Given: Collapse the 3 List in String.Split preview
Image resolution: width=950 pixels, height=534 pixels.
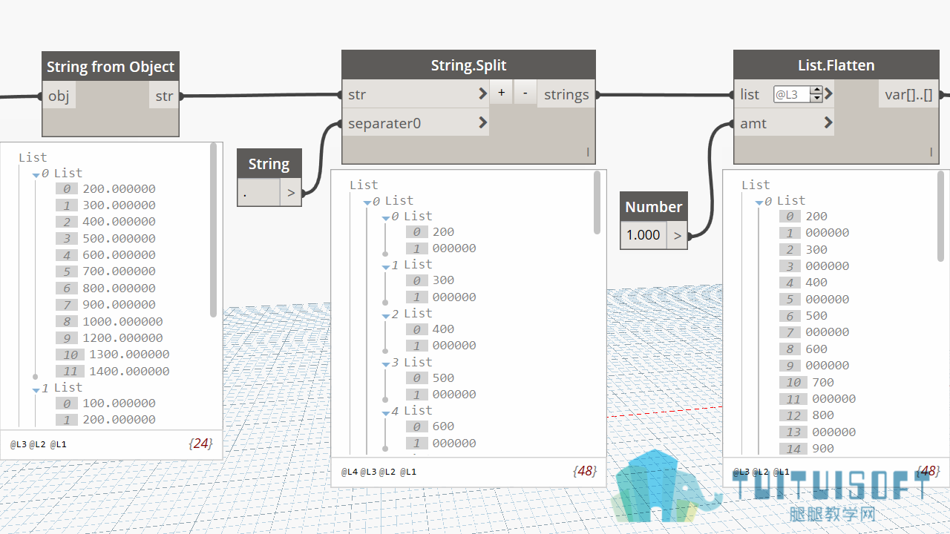Looking at the screenshot, I should (386, 364).
